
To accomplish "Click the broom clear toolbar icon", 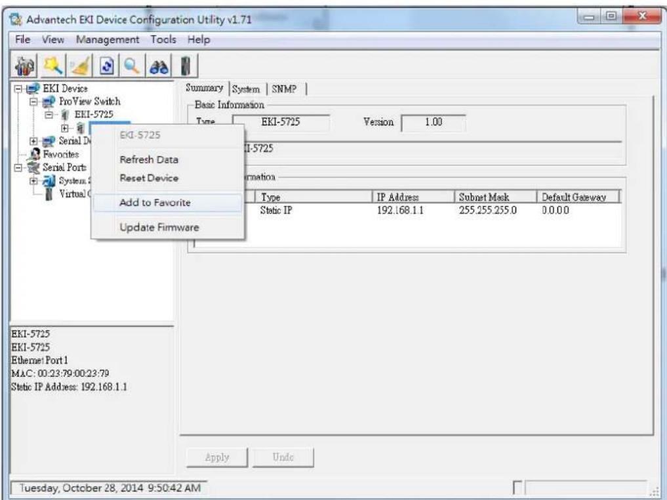I will [81, 66].
